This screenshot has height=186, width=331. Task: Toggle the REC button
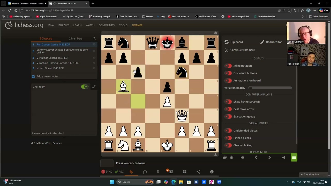click(x=119, y=172)
